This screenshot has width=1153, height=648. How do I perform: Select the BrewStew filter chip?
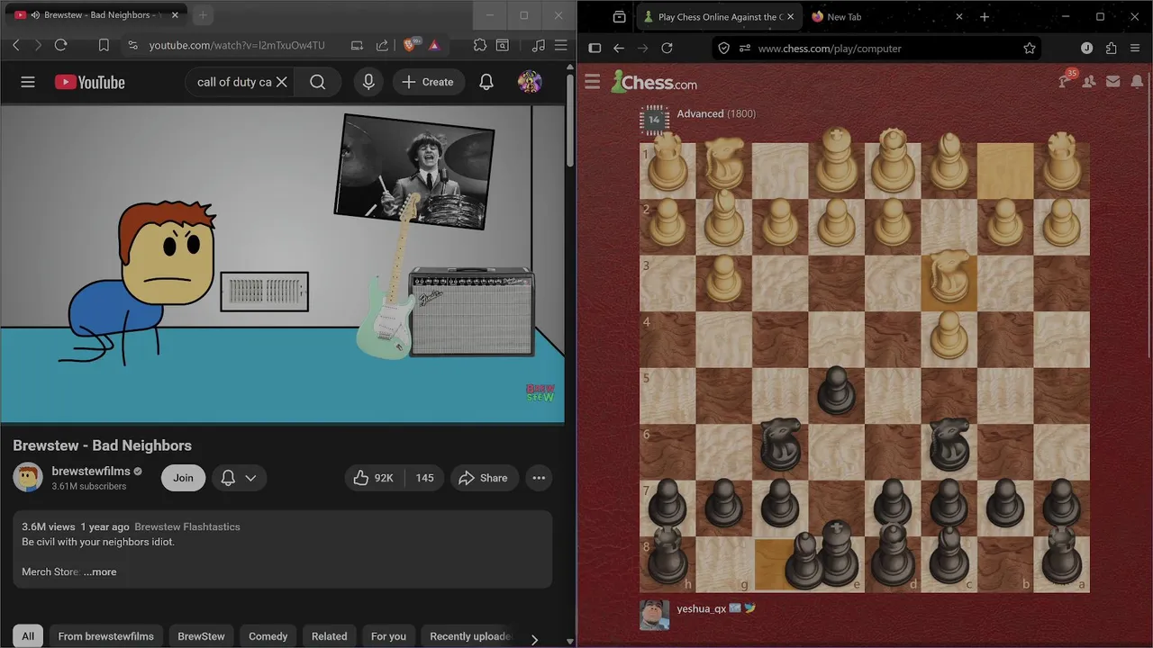click(x=201, y=636)
